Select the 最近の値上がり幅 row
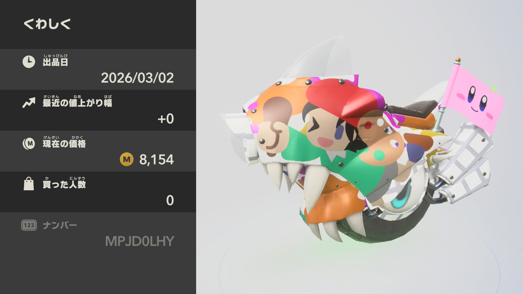This screenshot has width=523, height=294. pos(98,110)
